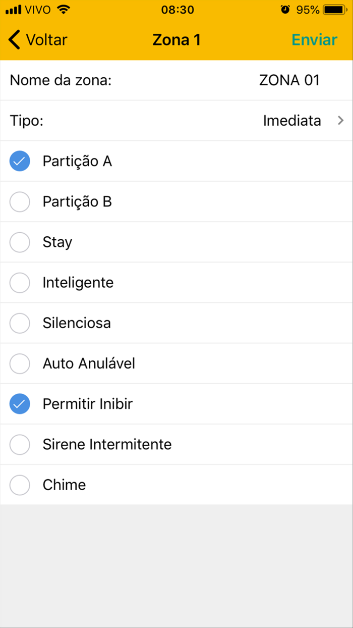Enable Sirene Intermitente
The image size is (353, 628).
tap(19, 444)
